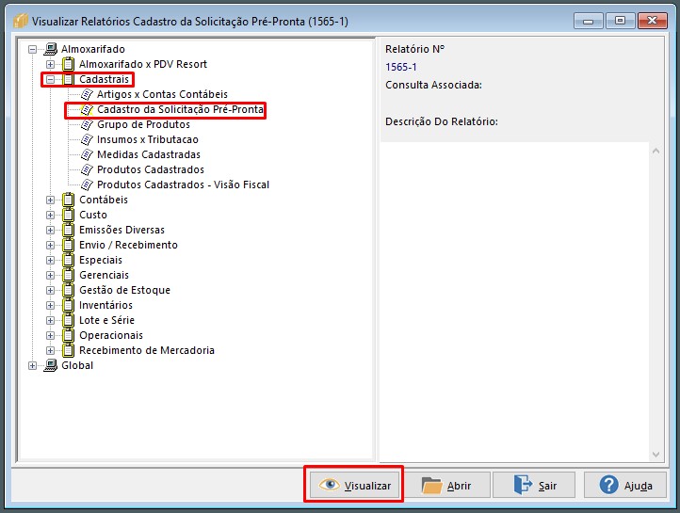
Task: Expand the Inventários folder
Action: pyautogui.click(x=50, y=306)
